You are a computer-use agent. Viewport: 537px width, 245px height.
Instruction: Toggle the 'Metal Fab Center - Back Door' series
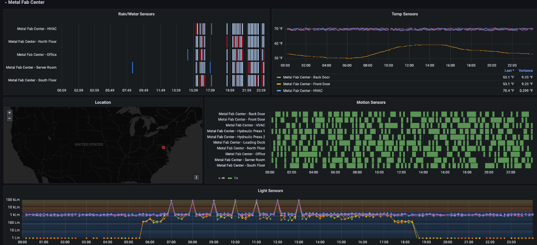tap(308, 77)
